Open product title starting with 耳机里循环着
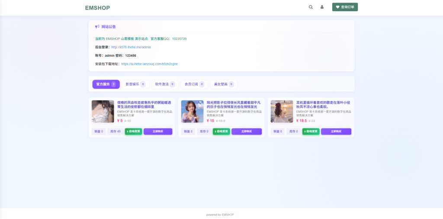The width and height of the screenshot is (443, 219). [324, 105]
